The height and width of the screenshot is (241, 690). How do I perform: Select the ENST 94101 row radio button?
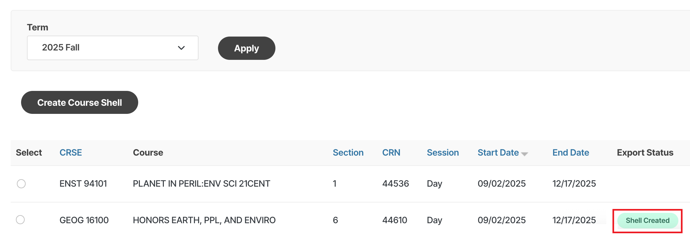click(x=21, y=184)
